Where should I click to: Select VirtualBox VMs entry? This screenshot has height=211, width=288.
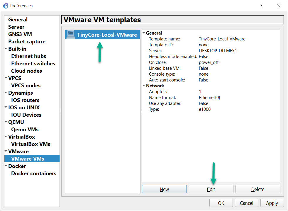(x=31, y=144)
